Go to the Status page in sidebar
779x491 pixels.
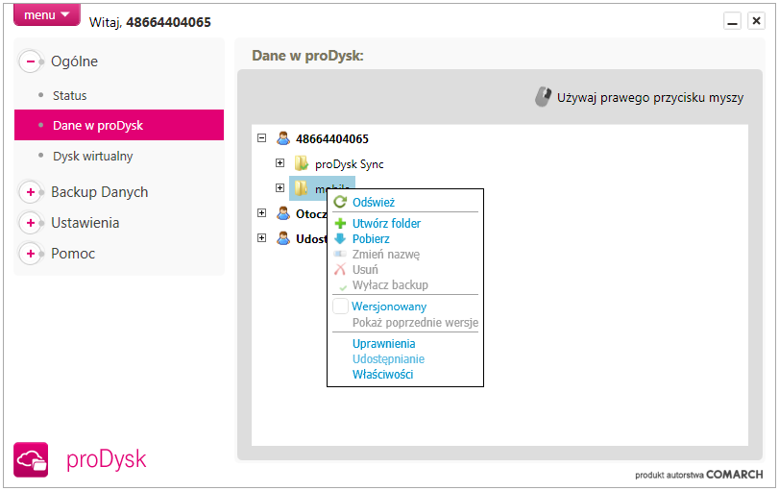[69, 95]
